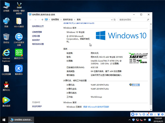
Task: Open QQ浏览器 desktop icon
Action: [6, 70]
